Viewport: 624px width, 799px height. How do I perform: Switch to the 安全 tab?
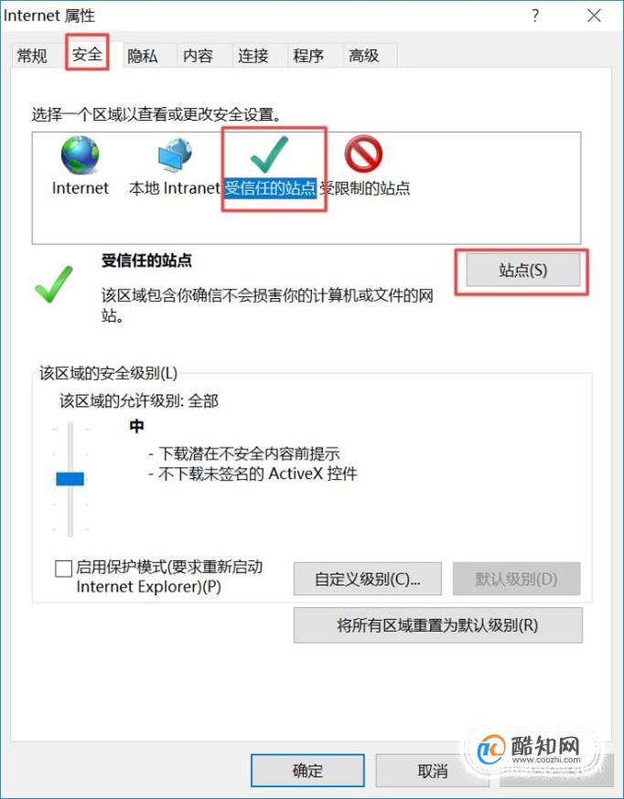tap(87, 54)
